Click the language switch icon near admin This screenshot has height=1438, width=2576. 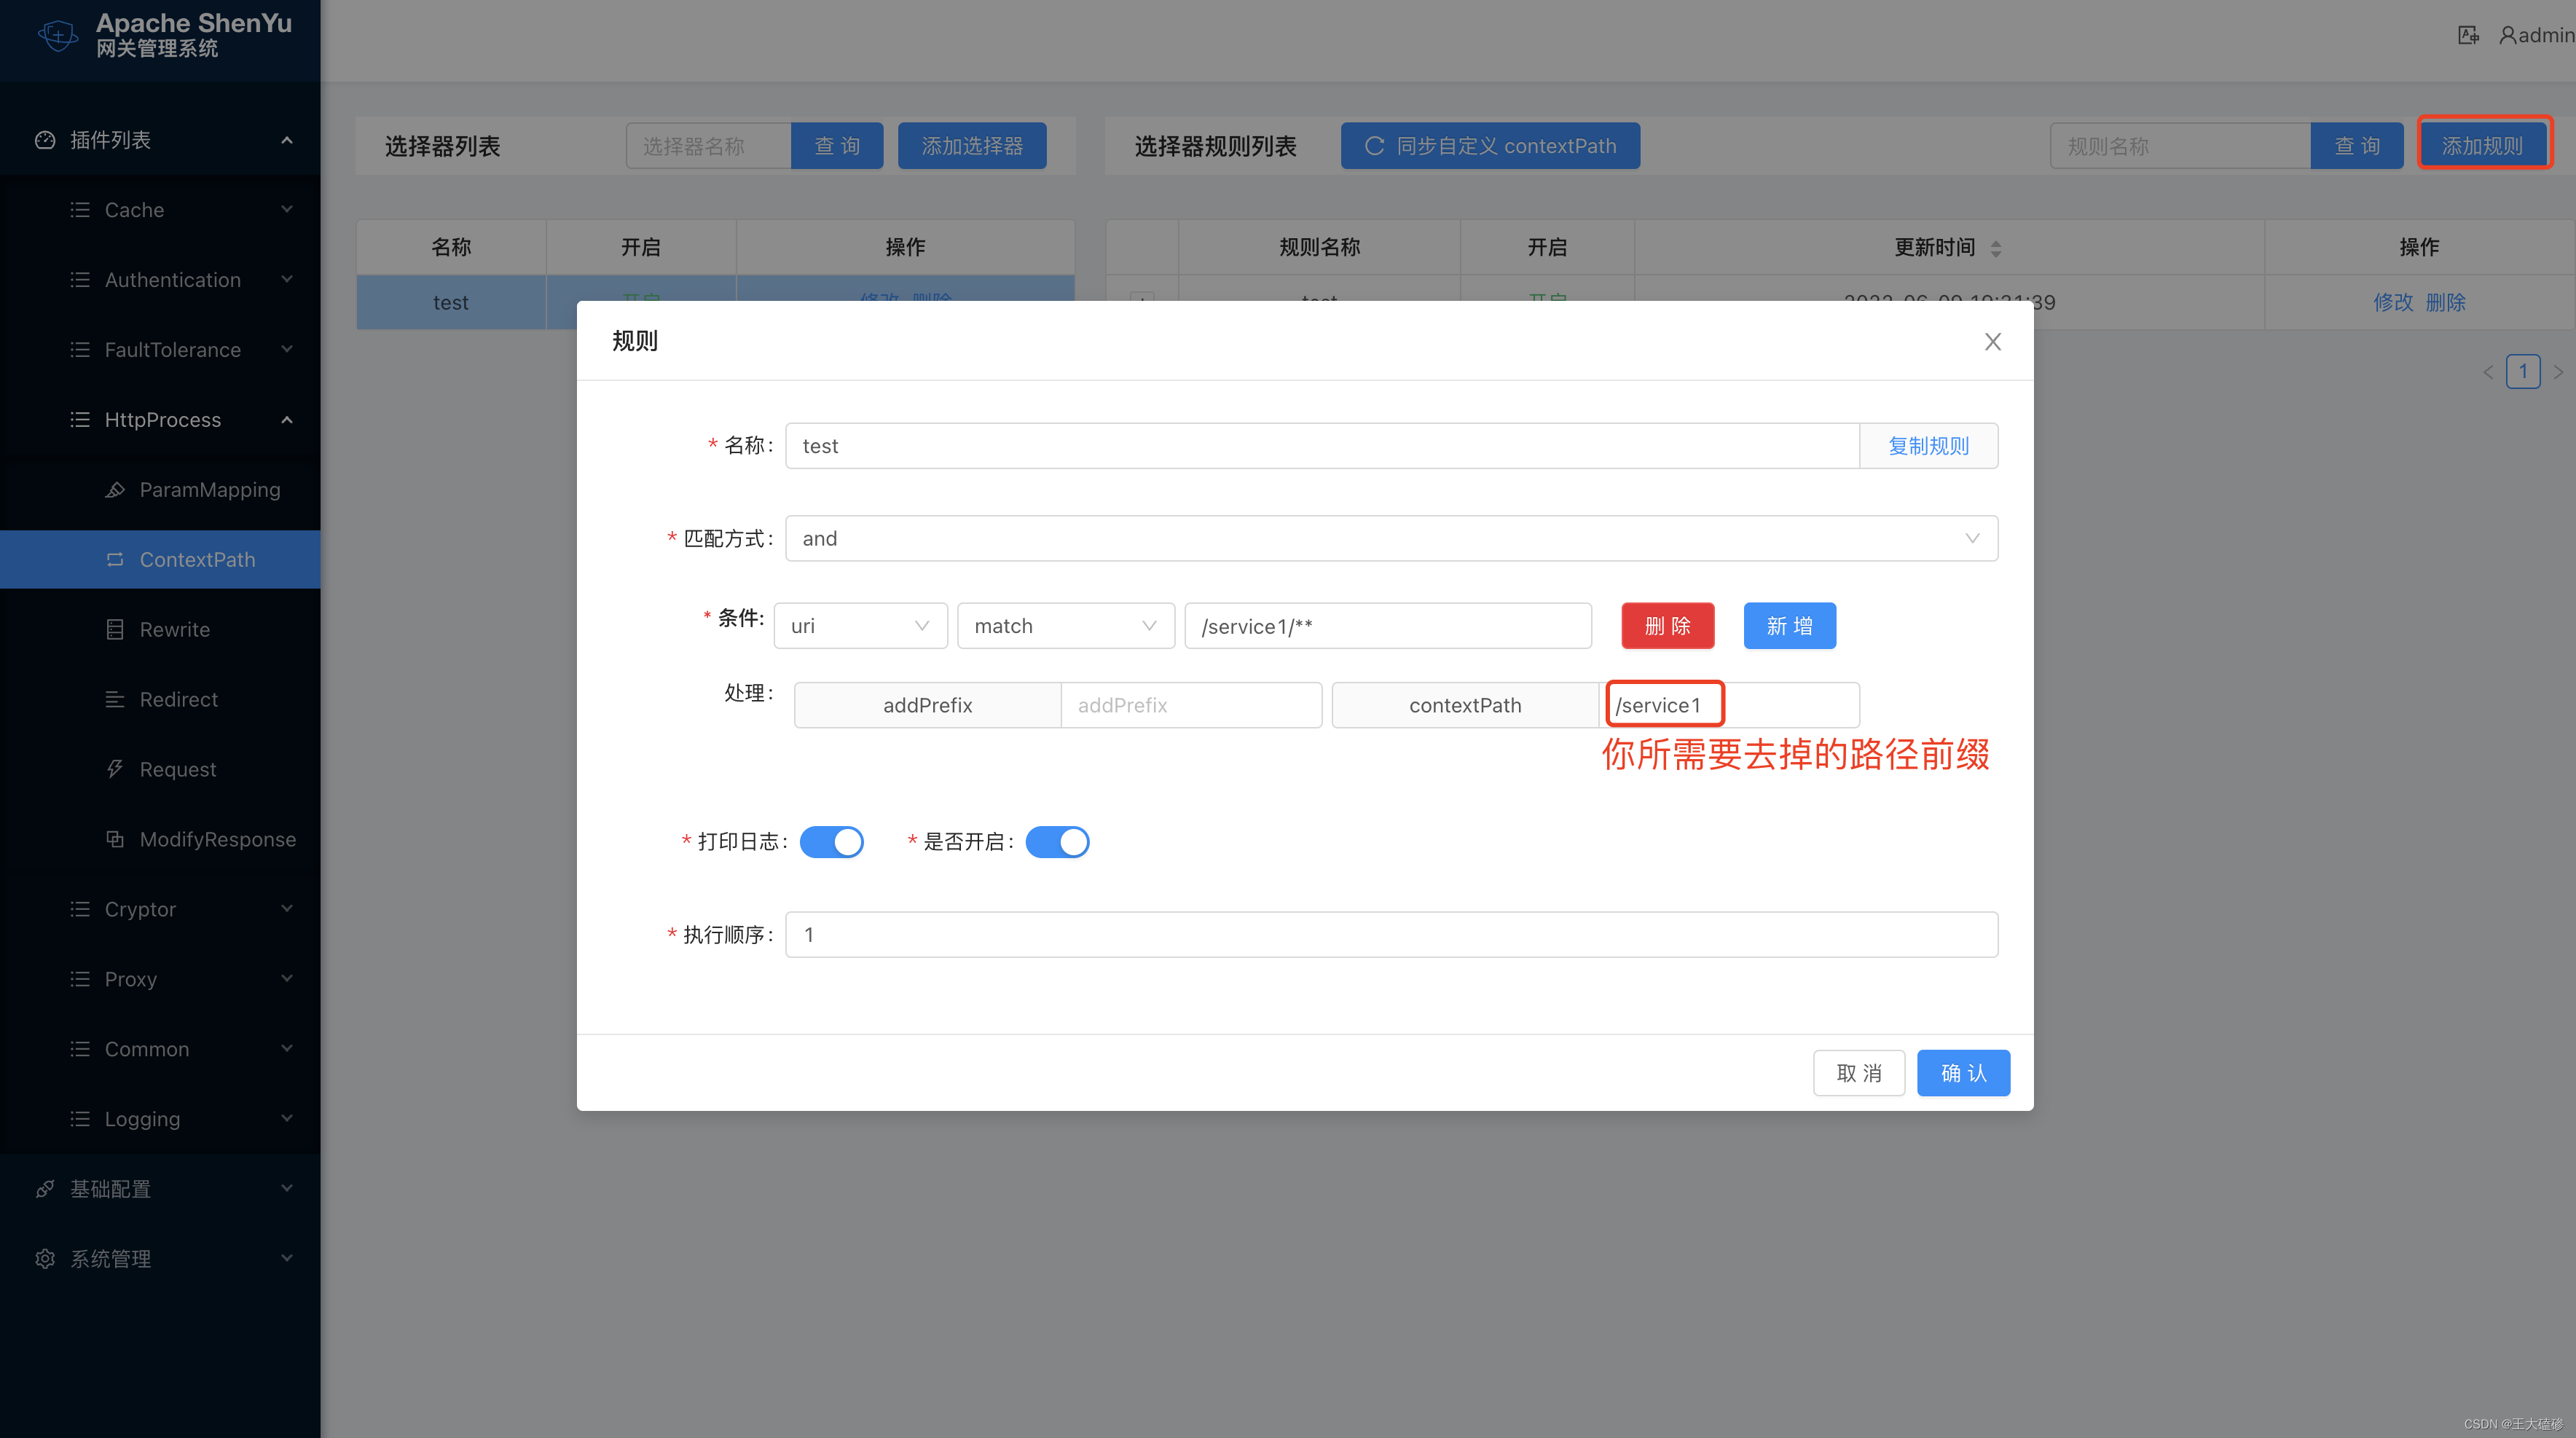click(x=2468, y=35)
